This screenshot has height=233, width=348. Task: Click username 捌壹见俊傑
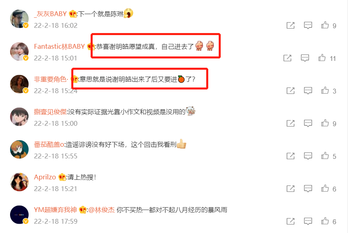tap(50, 112)
